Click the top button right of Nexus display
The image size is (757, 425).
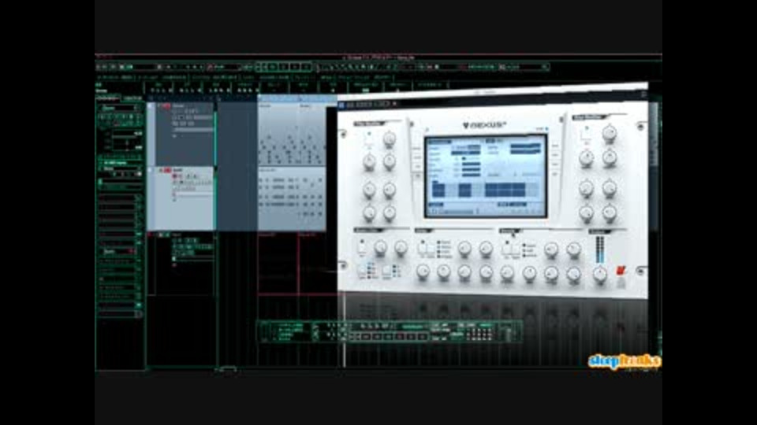[x=554, y=146]
